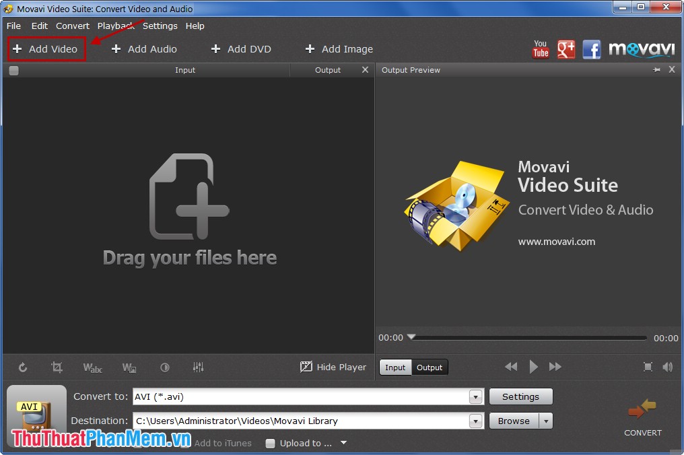Open the YouTube sharing page

tap(541, 48)
